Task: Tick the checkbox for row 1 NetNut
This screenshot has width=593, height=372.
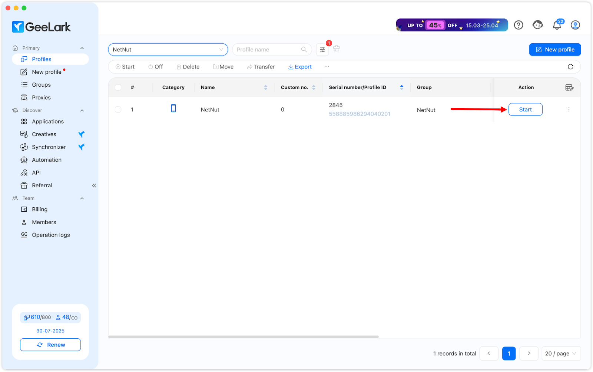Action: coord(118,110)
